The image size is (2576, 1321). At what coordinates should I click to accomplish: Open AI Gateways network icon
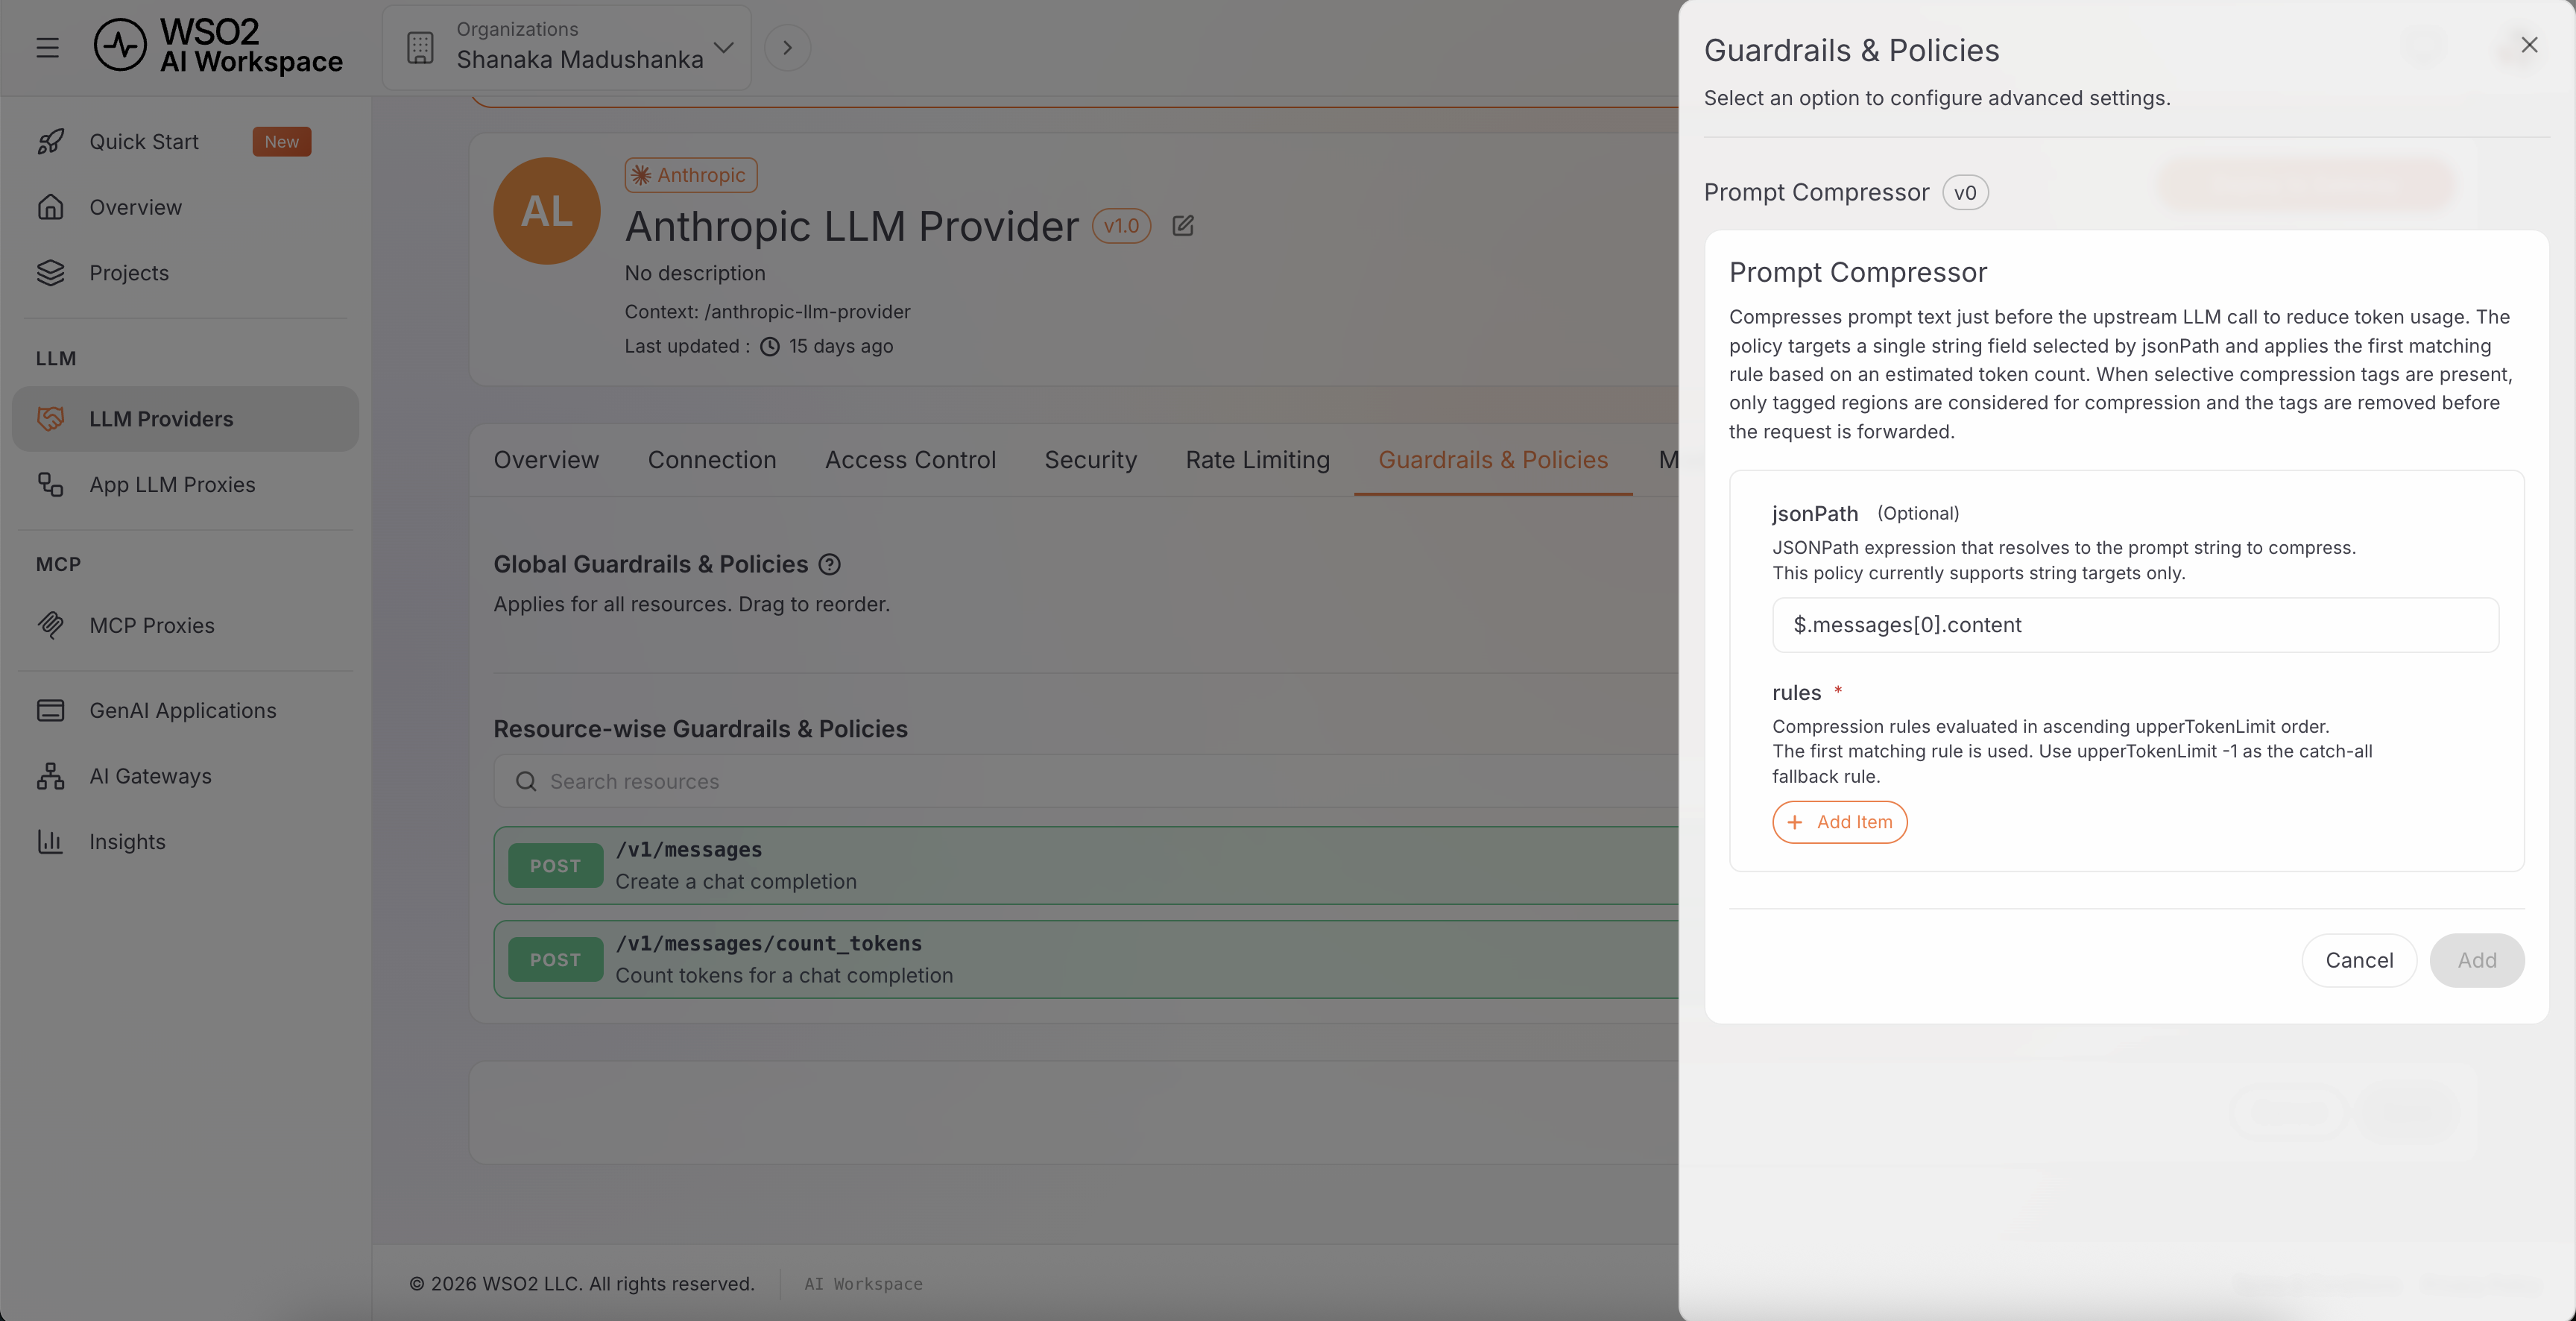50,776
